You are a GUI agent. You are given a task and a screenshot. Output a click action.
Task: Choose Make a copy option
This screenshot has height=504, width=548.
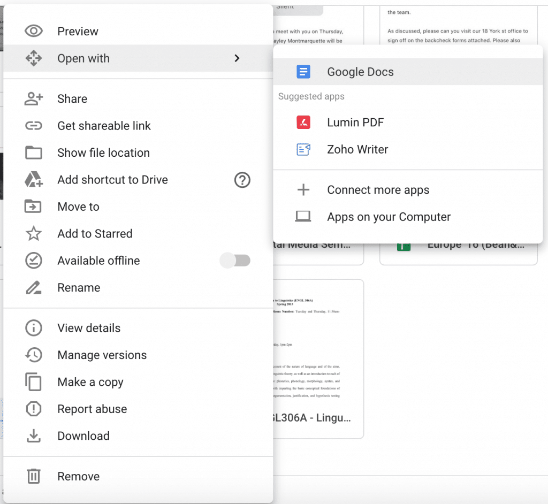coord(90,382)
